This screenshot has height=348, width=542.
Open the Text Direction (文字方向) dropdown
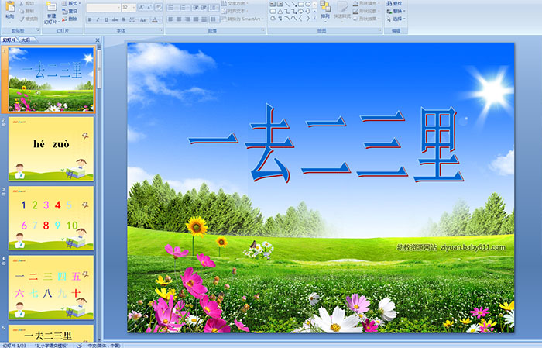[235, 3]
